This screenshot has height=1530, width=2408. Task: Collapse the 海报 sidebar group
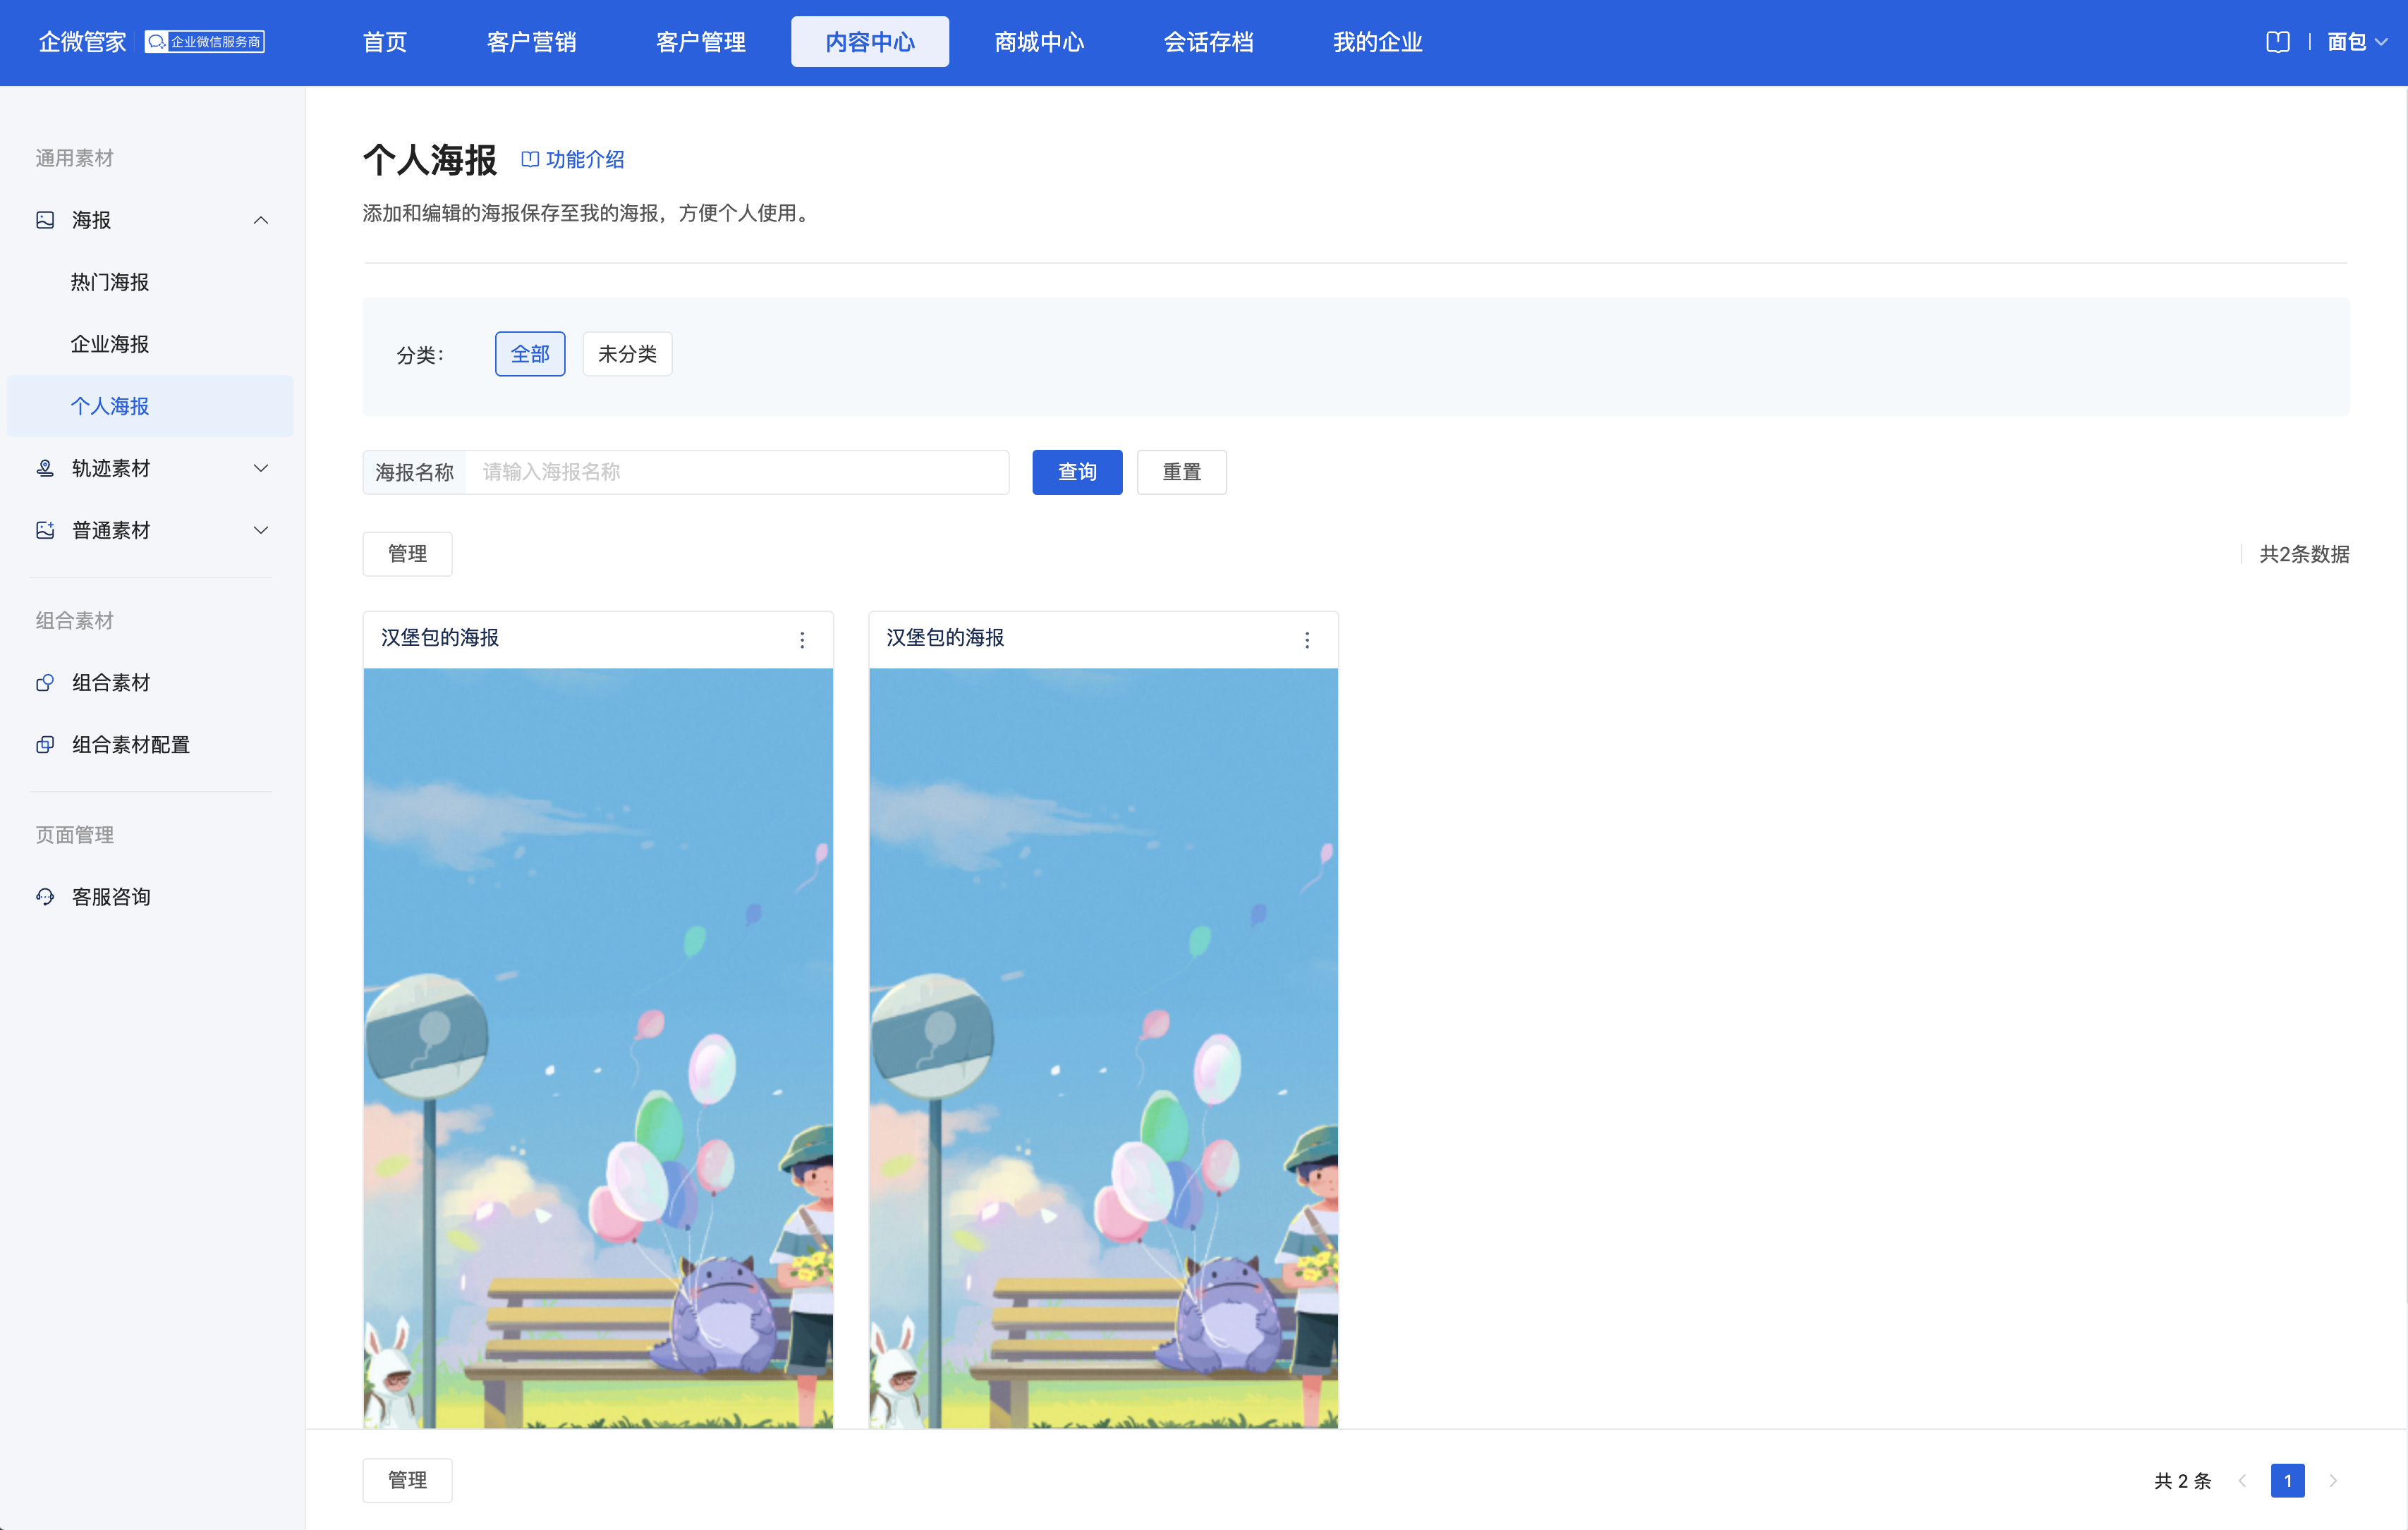coord(261,220)
